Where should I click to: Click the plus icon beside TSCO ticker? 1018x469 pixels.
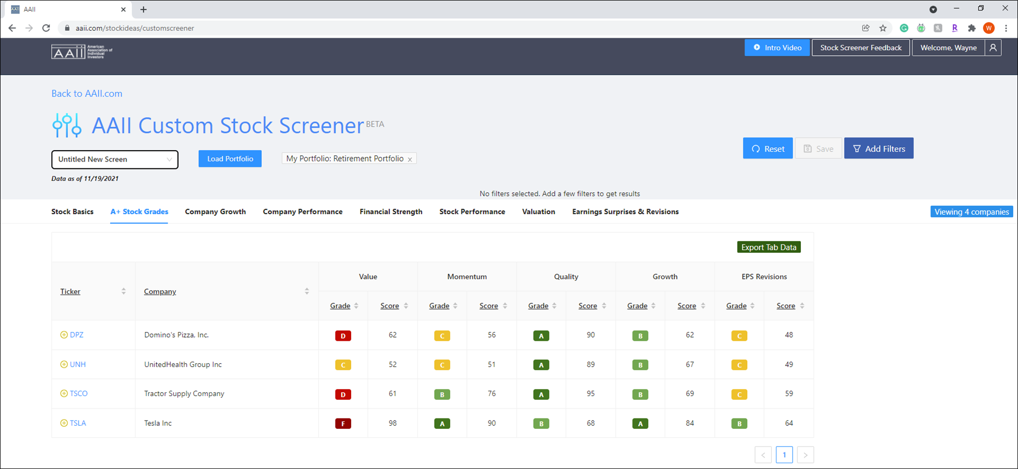[x=64, y=393]
